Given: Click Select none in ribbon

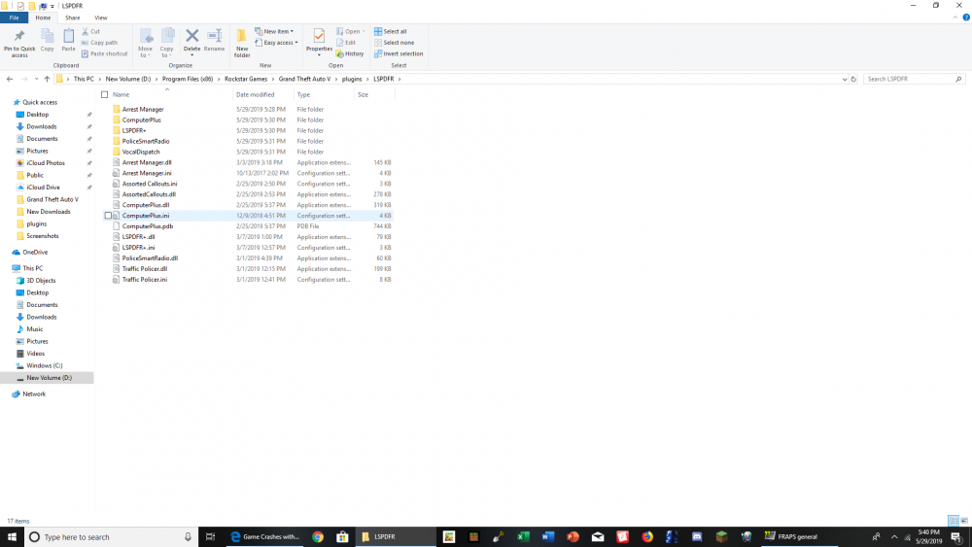Looking at the screenshot, I should click(395, 43).
